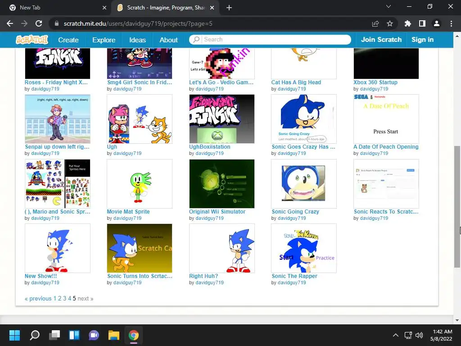Select the Scratch browser tab
461x346 pixels.
tap(166, 8)
